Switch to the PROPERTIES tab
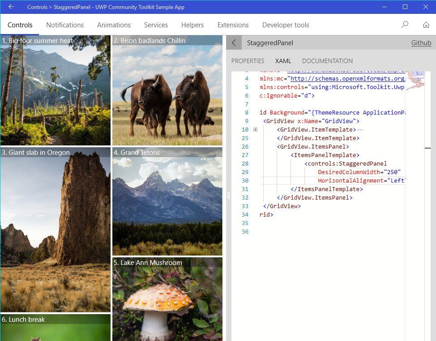The height and width of the screenshot is (341, 436). (248, 61)
